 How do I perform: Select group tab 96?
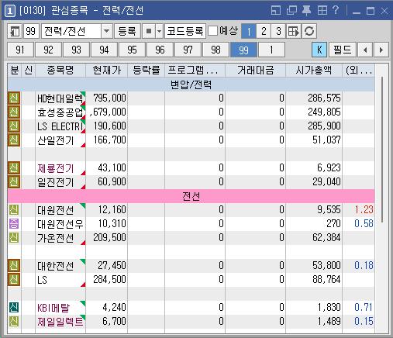[x=160, y=50]
